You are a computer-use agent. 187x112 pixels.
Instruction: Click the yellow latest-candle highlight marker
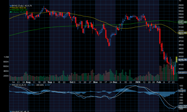click(x=177, y=60)
